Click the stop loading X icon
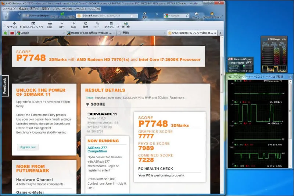The image size is (294, 196). point(157,14)
